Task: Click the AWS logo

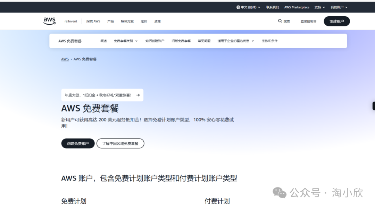Action: tap(49, 21)
